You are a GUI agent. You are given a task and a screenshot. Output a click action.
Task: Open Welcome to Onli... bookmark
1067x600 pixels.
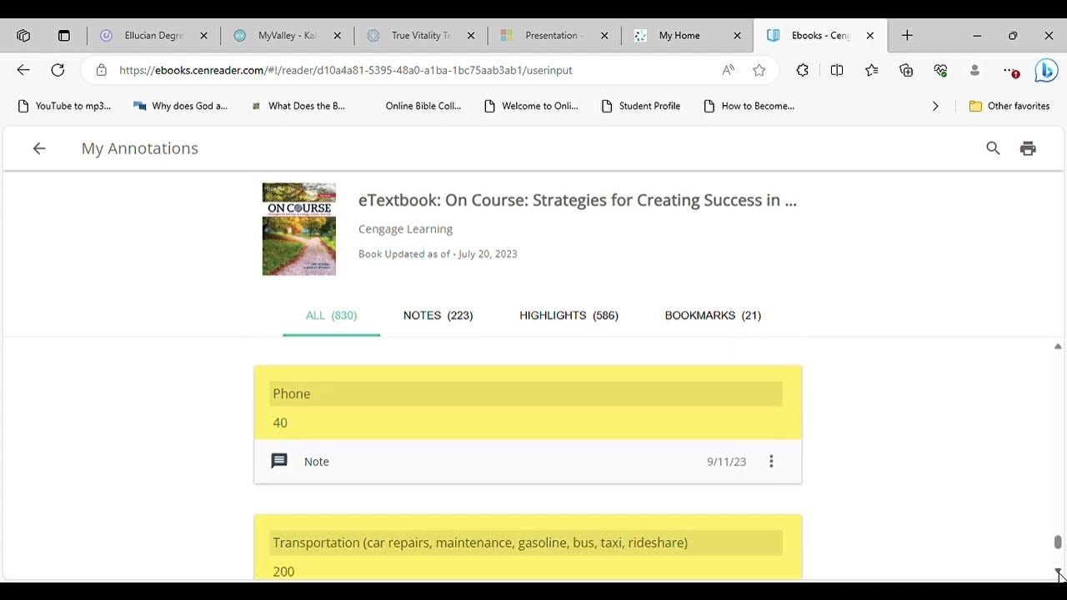[x=531, y=106]
